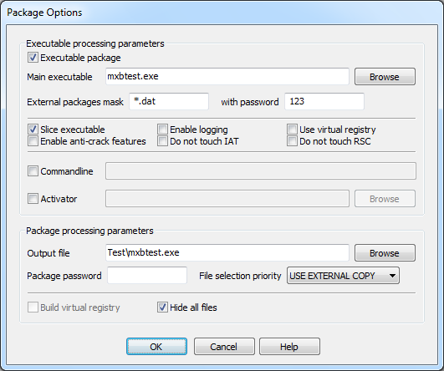This screenshot has height=371, width=444.
Task: Uncheck the Executable package checkbox
Action: pos(33,58)
